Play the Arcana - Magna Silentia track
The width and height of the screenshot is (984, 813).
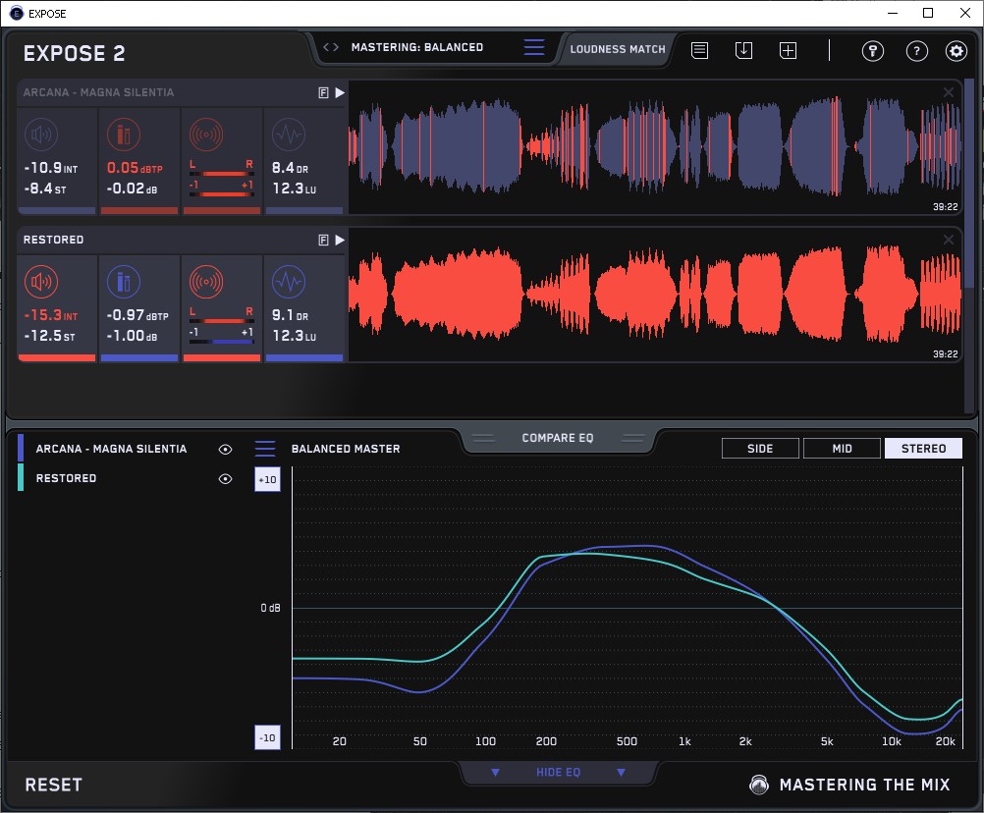pyautogui.click(x=340, y=93)
